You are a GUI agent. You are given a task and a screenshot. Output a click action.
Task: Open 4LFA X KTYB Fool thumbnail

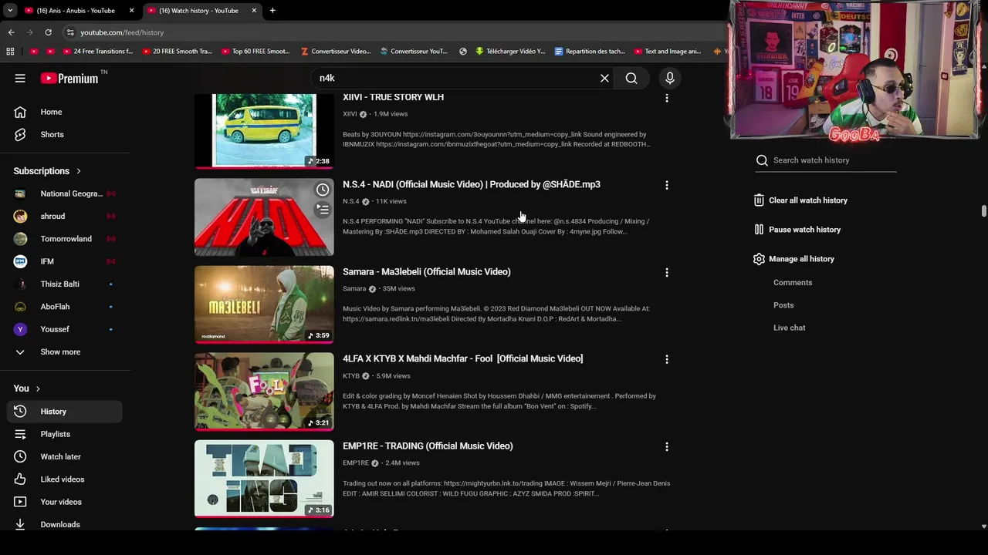click(264, 392)
